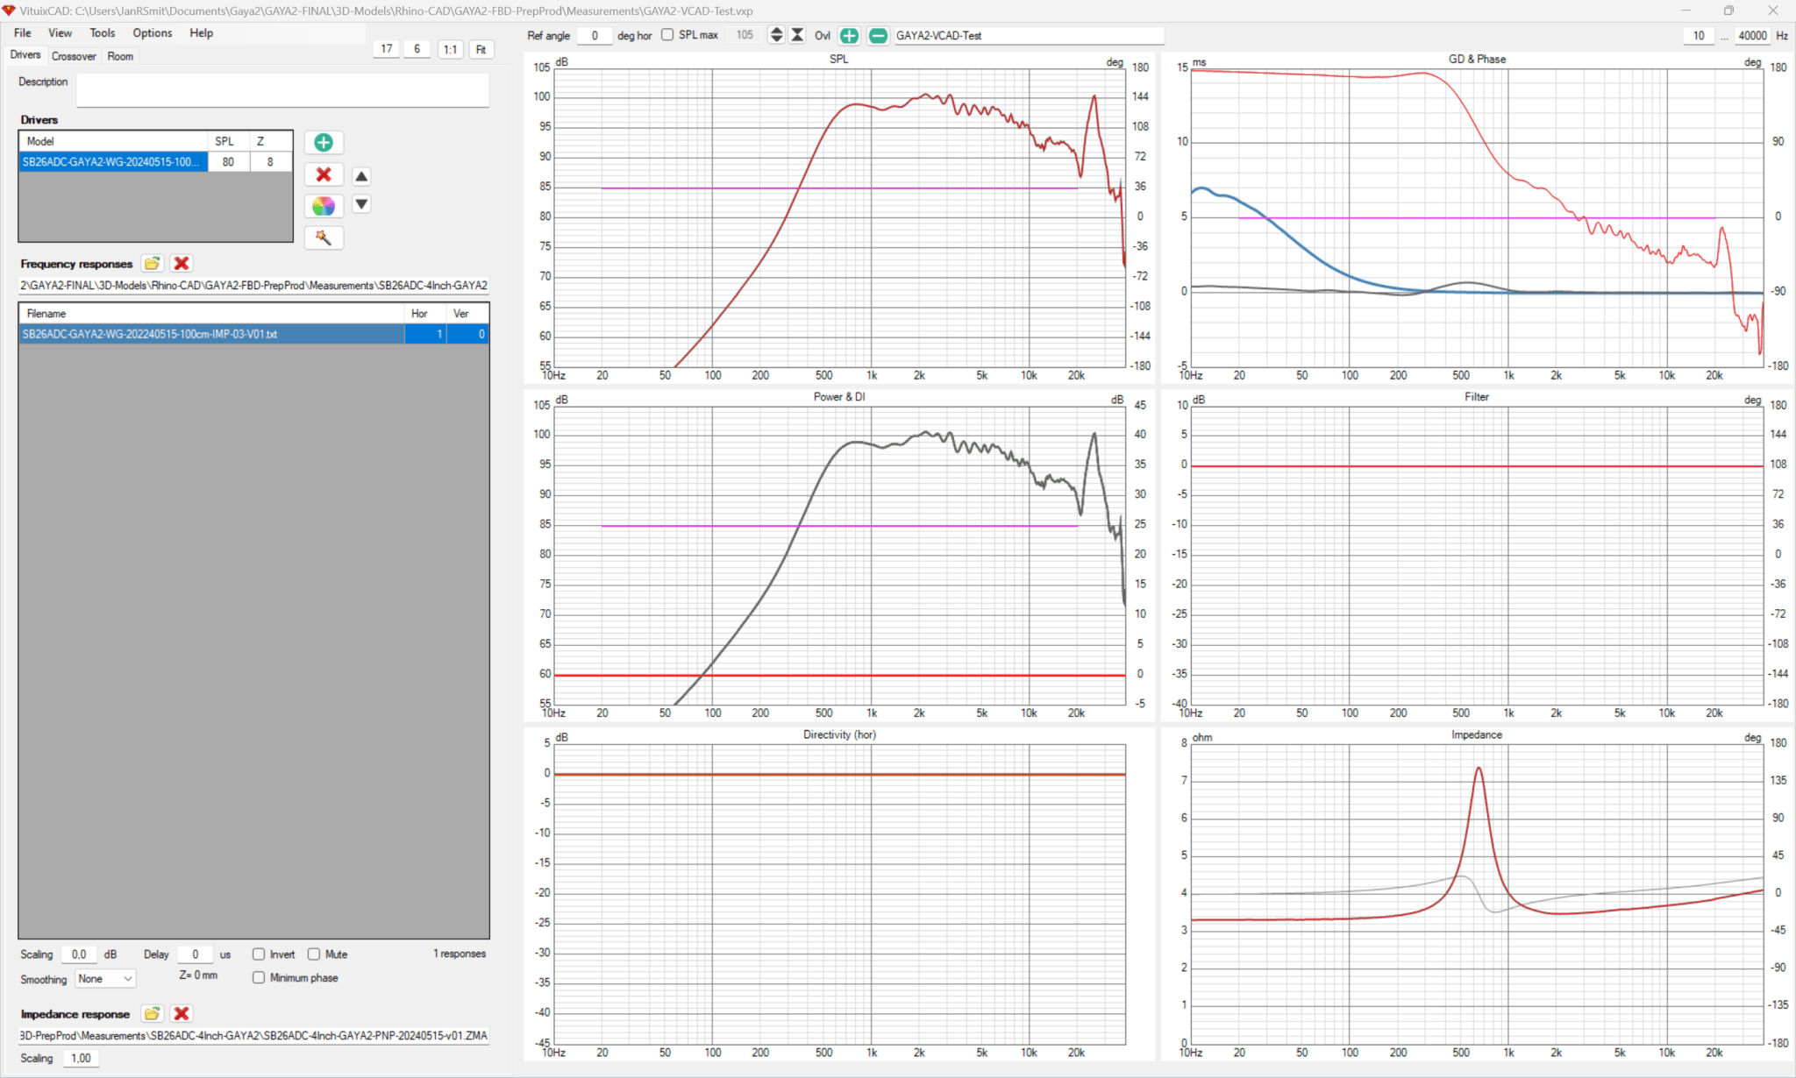This screenshot has height=1078, width=1796.
Task: Click the 1:1 scale button
Action: coord(450,49)
